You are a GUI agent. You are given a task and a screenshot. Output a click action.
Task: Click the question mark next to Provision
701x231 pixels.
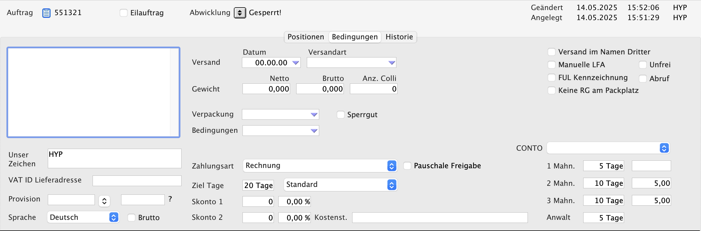tap(170, 199)
